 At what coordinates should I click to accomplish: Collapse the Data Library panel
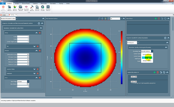(x=168, y=18)
